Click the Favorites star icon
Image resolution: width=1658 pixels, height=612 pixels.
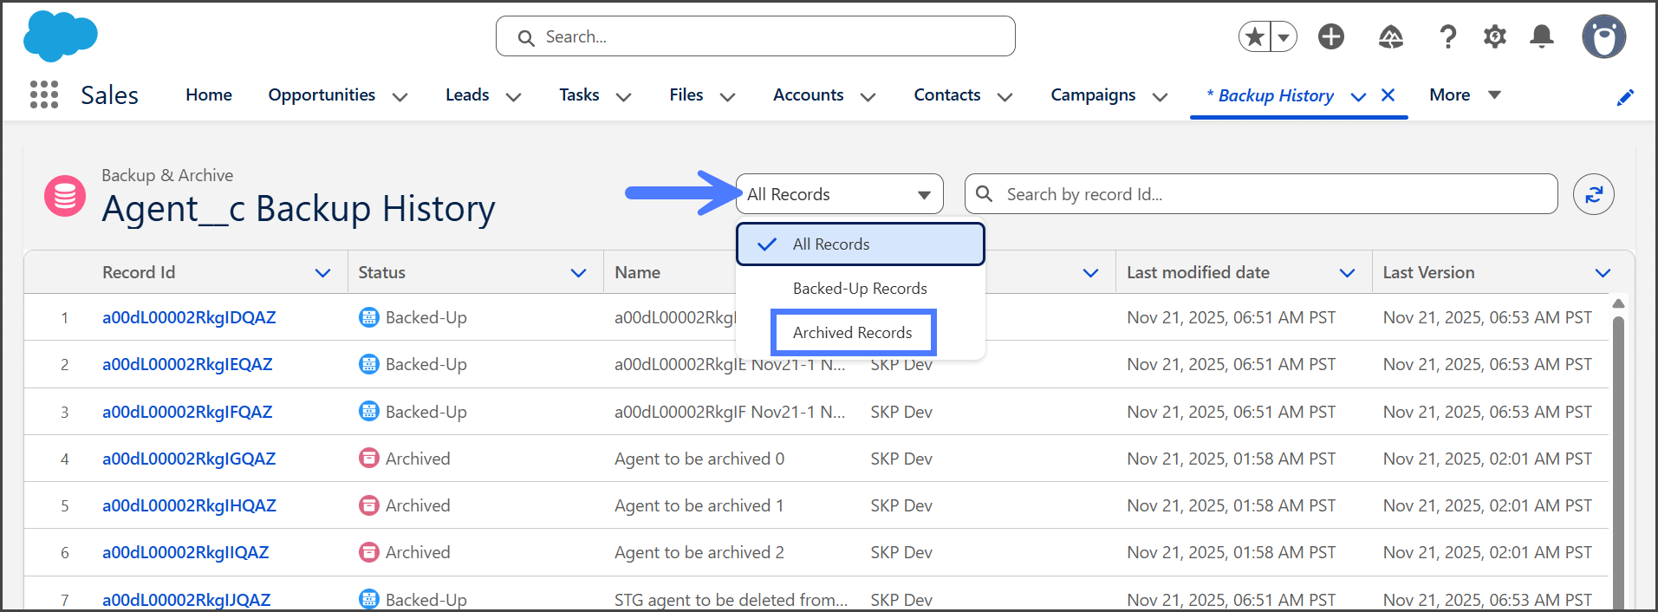1254,37
